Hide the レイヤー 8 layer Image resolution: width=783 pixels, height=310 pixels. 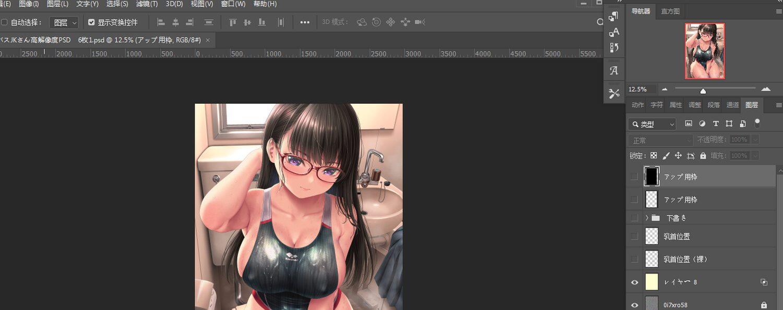pyautogui.click(x=635, y=282)
